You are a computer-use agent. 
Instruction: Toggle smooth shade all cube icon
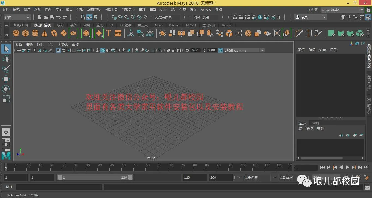pyautogui.click(x=103, y=50)
